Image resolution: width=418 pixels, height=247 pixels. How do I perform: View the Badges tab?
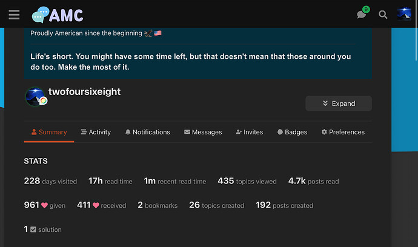(x=292, y=132)
